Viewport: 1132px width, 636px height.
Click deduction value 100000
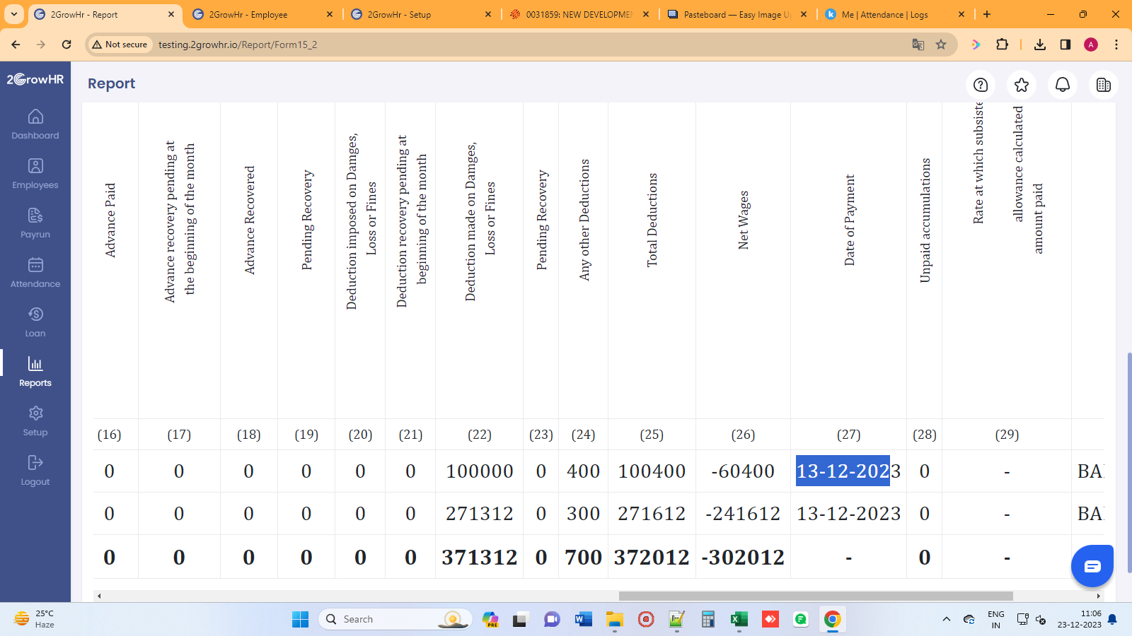480,471
